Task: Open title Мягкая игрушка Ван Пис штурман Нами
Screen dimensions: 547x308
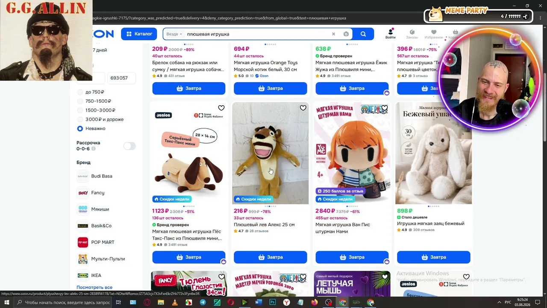Action: 343,228
